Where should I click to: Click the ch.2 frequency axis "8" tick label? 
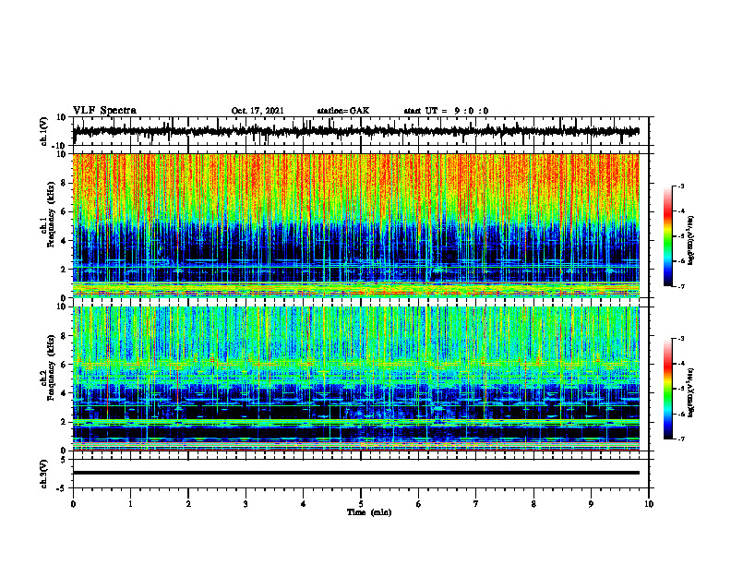[x=64, y=335]
